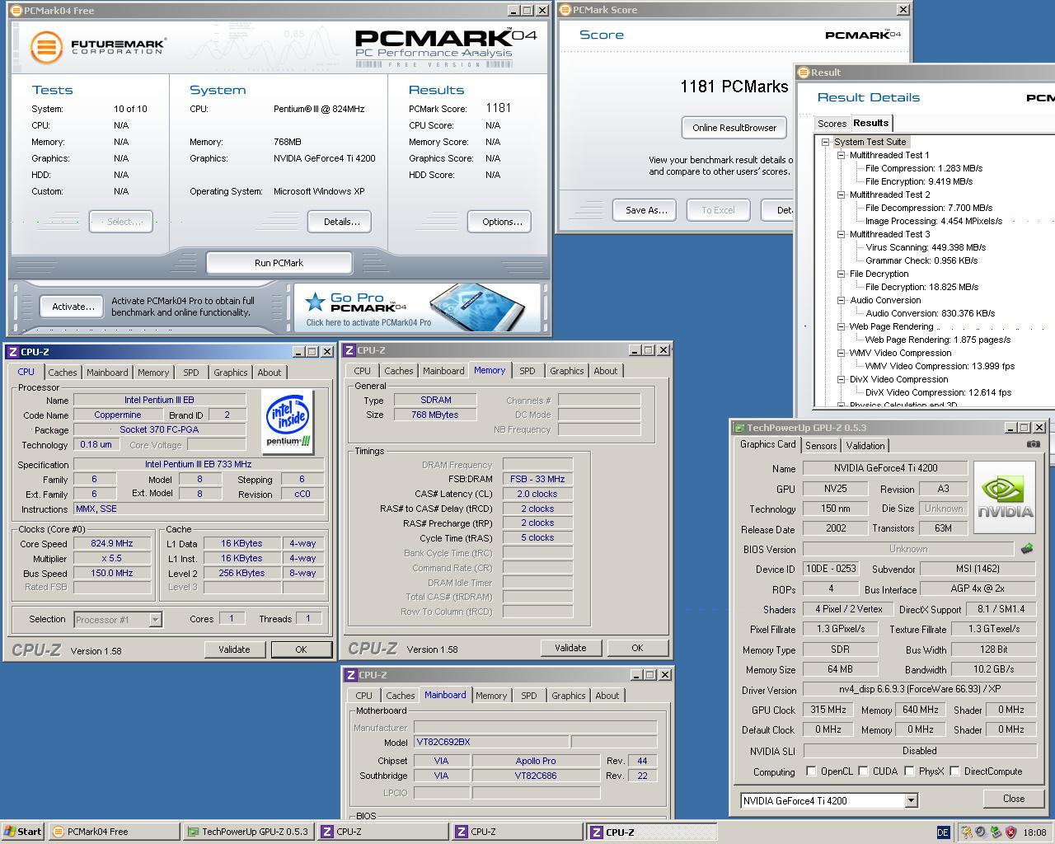The image size is (1055, 844).
Task: Select the DivX Video Compression fps row
Action: click(938, 392)
